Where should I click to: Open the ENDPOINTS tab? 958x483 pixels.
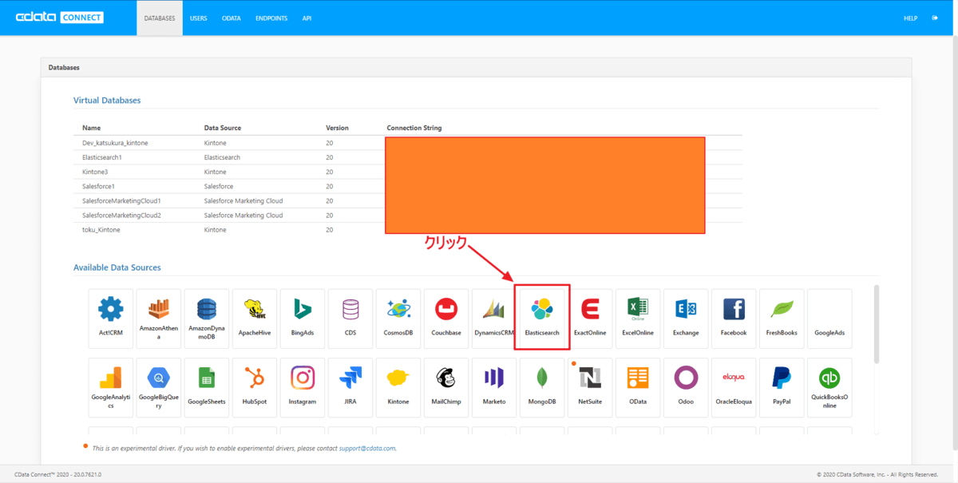(271, 18)
